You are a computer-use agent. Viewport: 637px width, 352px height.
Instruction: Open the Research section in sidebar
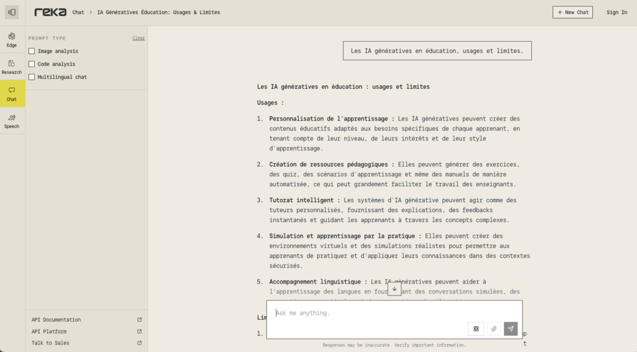tap(12, 67)
